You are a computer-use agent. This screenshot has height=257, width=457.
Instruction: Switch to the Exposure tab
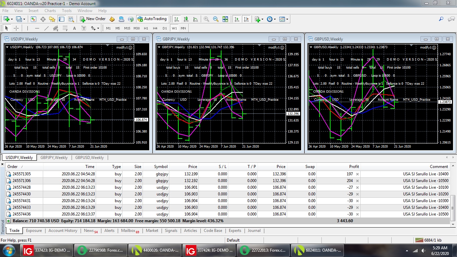tap(34, 231)
